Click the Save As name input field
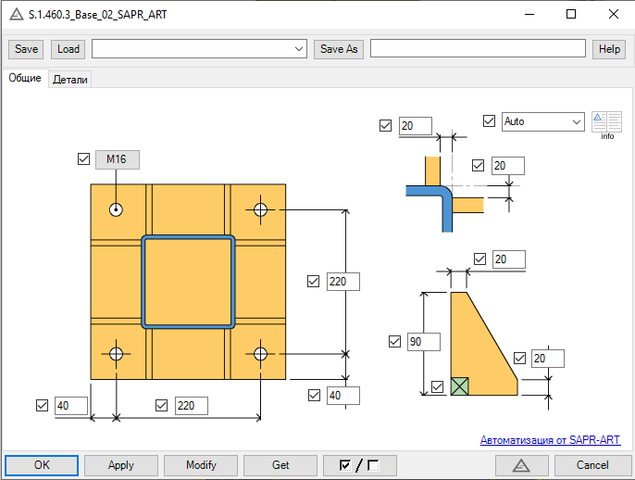This screenshot has width=635, height=480. [478, 48]
